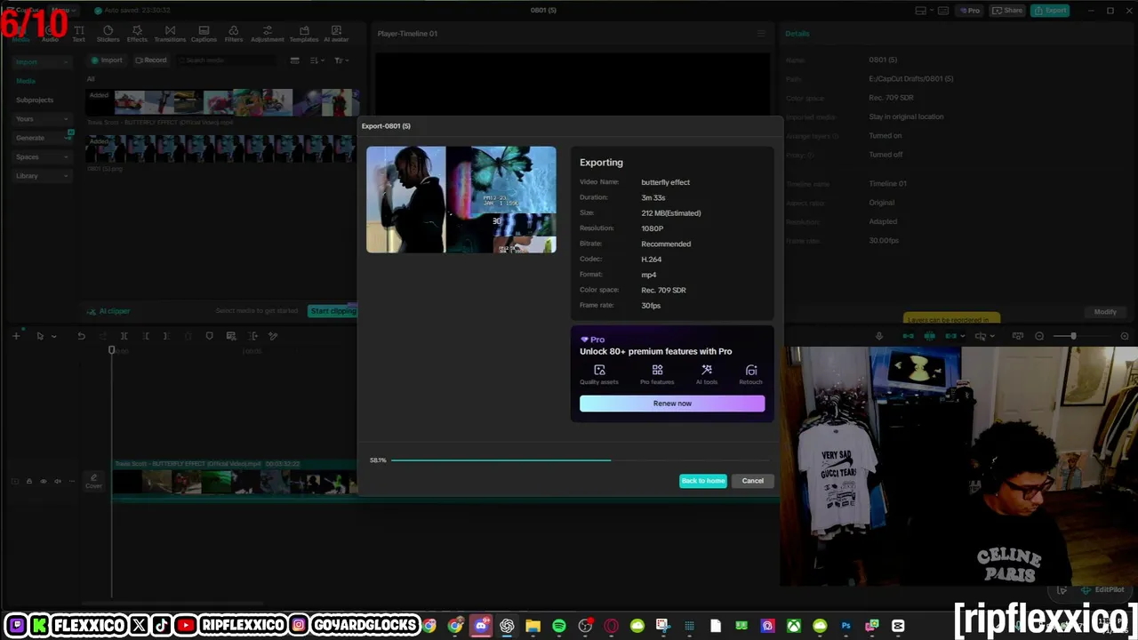Open Spotify from the taskbar
The width and height of the screenshot is (1138, 640).
(x=559, y=626)
